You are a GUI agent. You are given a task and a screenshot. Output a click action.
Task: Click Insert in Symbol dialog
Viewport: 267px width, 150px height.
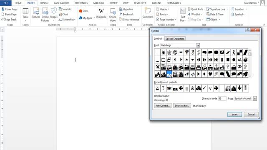point(234,115)
